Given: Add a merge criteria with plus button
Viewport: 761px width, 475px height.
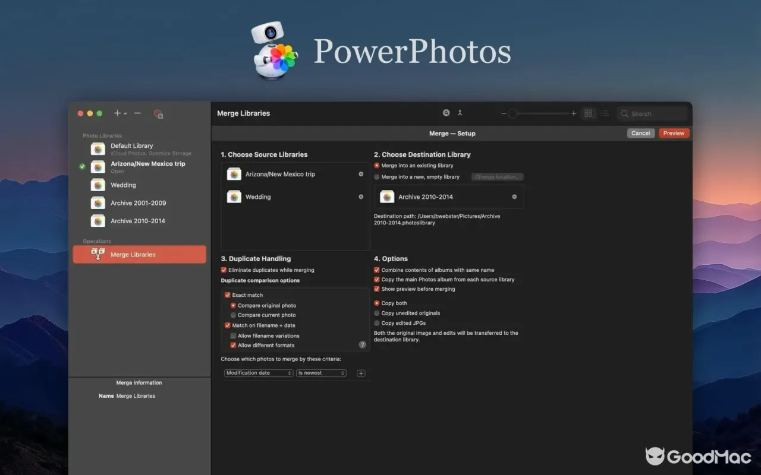Looking at the screenshot, I should pyautogui.click(x=361, y=373).
